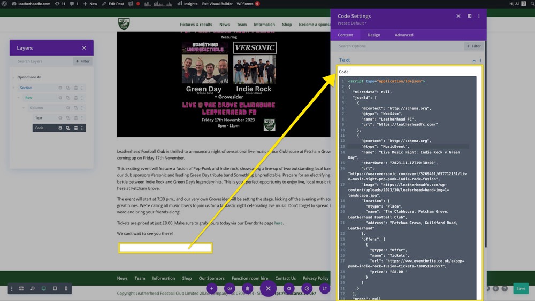Open builder settings dots in bottom toolbar
This screenshot has width=535, height=301.
click(12, 288)
